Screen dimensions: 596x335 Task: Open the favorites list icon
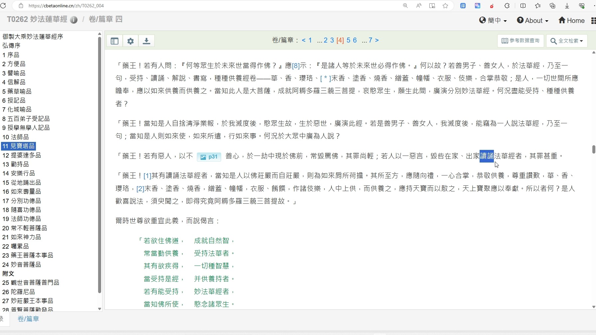[538, 6]
